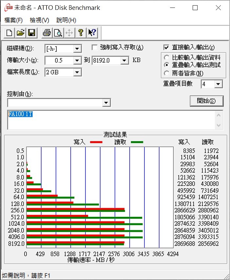Select the 重疊輸入/輸出測試 radio button

[166, 65]
